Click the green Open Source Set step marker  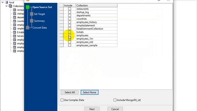click(x=27, y=7)
